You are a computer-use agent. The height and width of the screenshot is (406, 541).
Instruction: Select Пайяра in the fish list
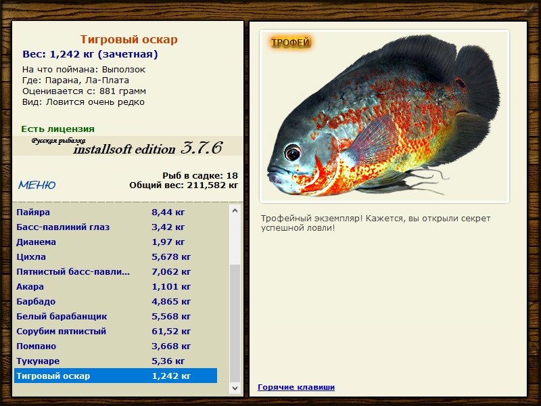pyautogui.click(x=116, y=212)
